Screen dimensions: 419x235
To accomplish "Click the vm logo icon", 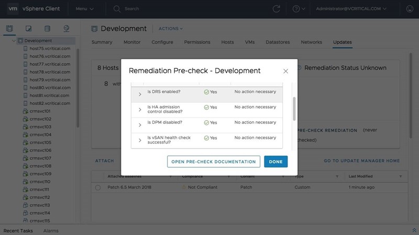I will (13, 8).
